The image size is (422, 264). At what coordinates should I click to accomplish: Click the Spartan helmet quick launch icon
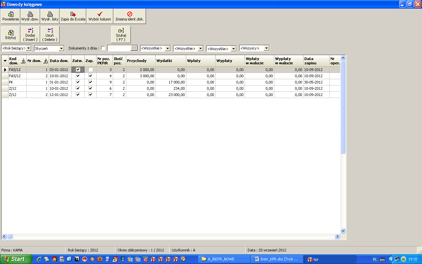pos(54,259)
